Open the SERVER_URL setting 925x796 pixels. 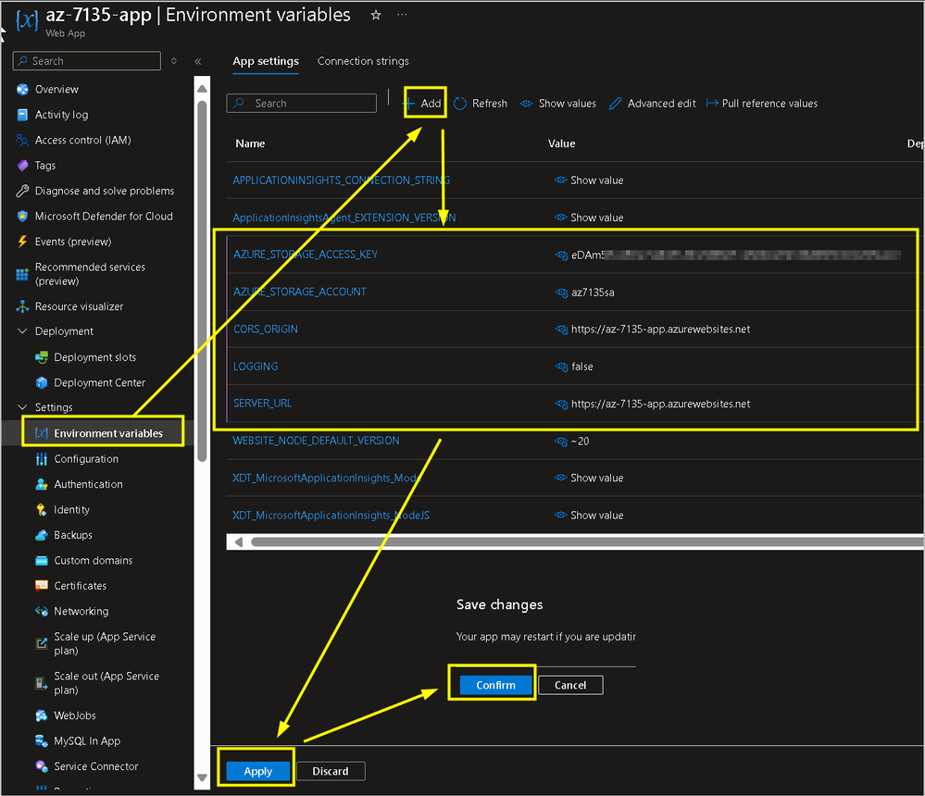tap(263, 404)
